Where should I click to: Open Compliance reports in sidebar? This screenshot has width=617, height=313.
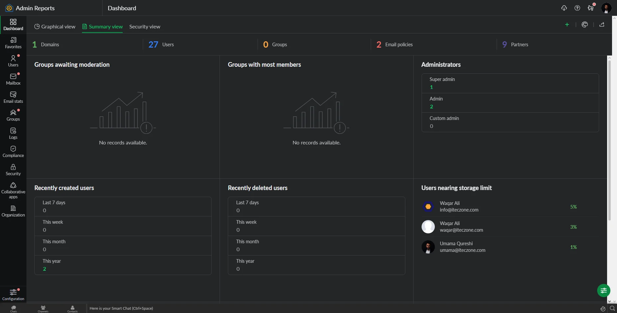pos(13,152)
